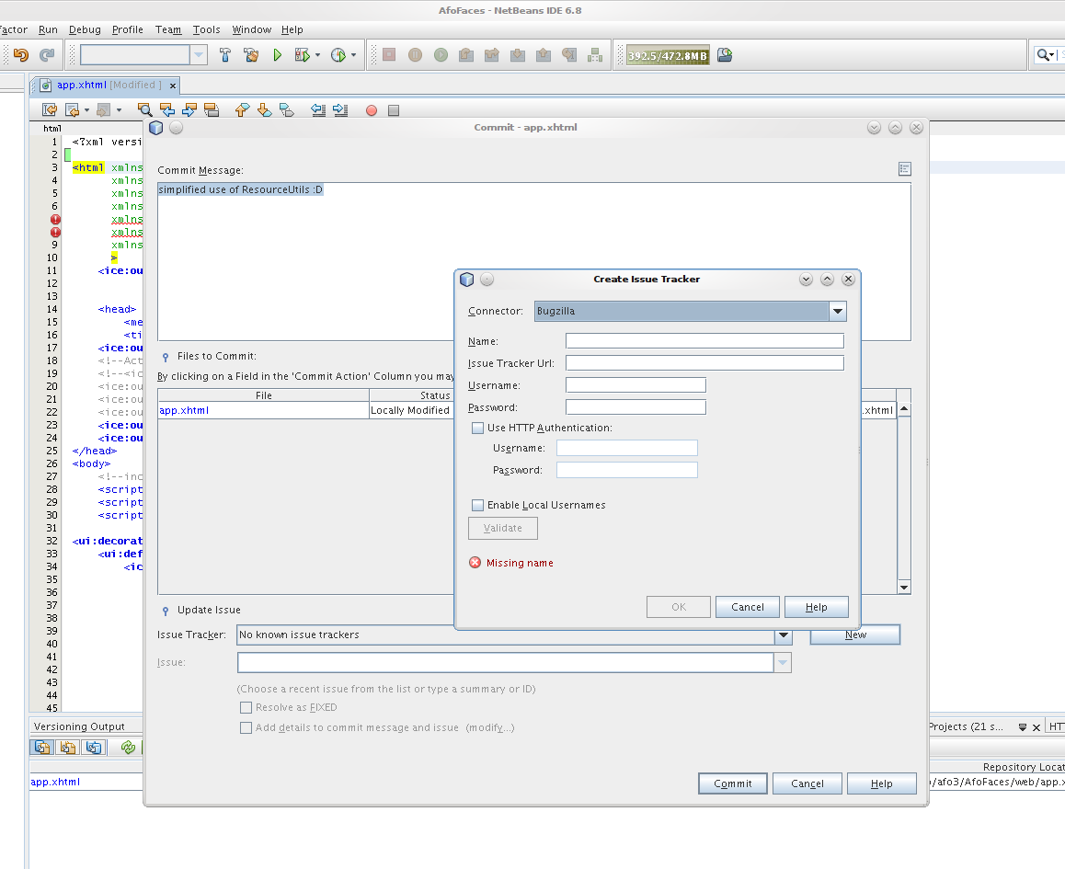Click the Next Bookmark icon

[x=264, y=110]
